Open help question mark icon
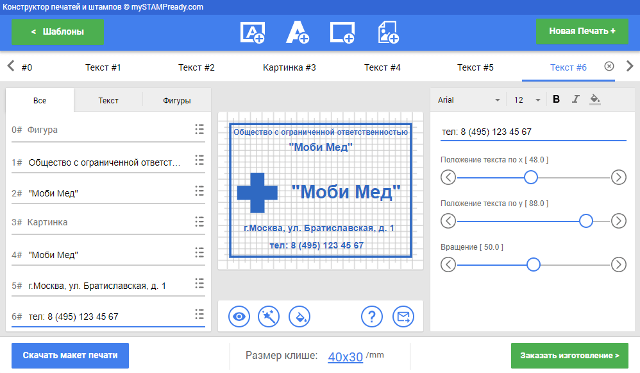640x373 pixels. [x=372, y=317]
